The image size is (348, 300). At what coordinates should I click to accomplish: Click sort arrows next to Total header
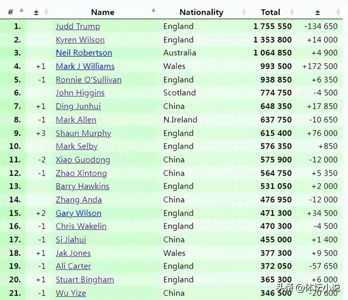click(292, 12)
